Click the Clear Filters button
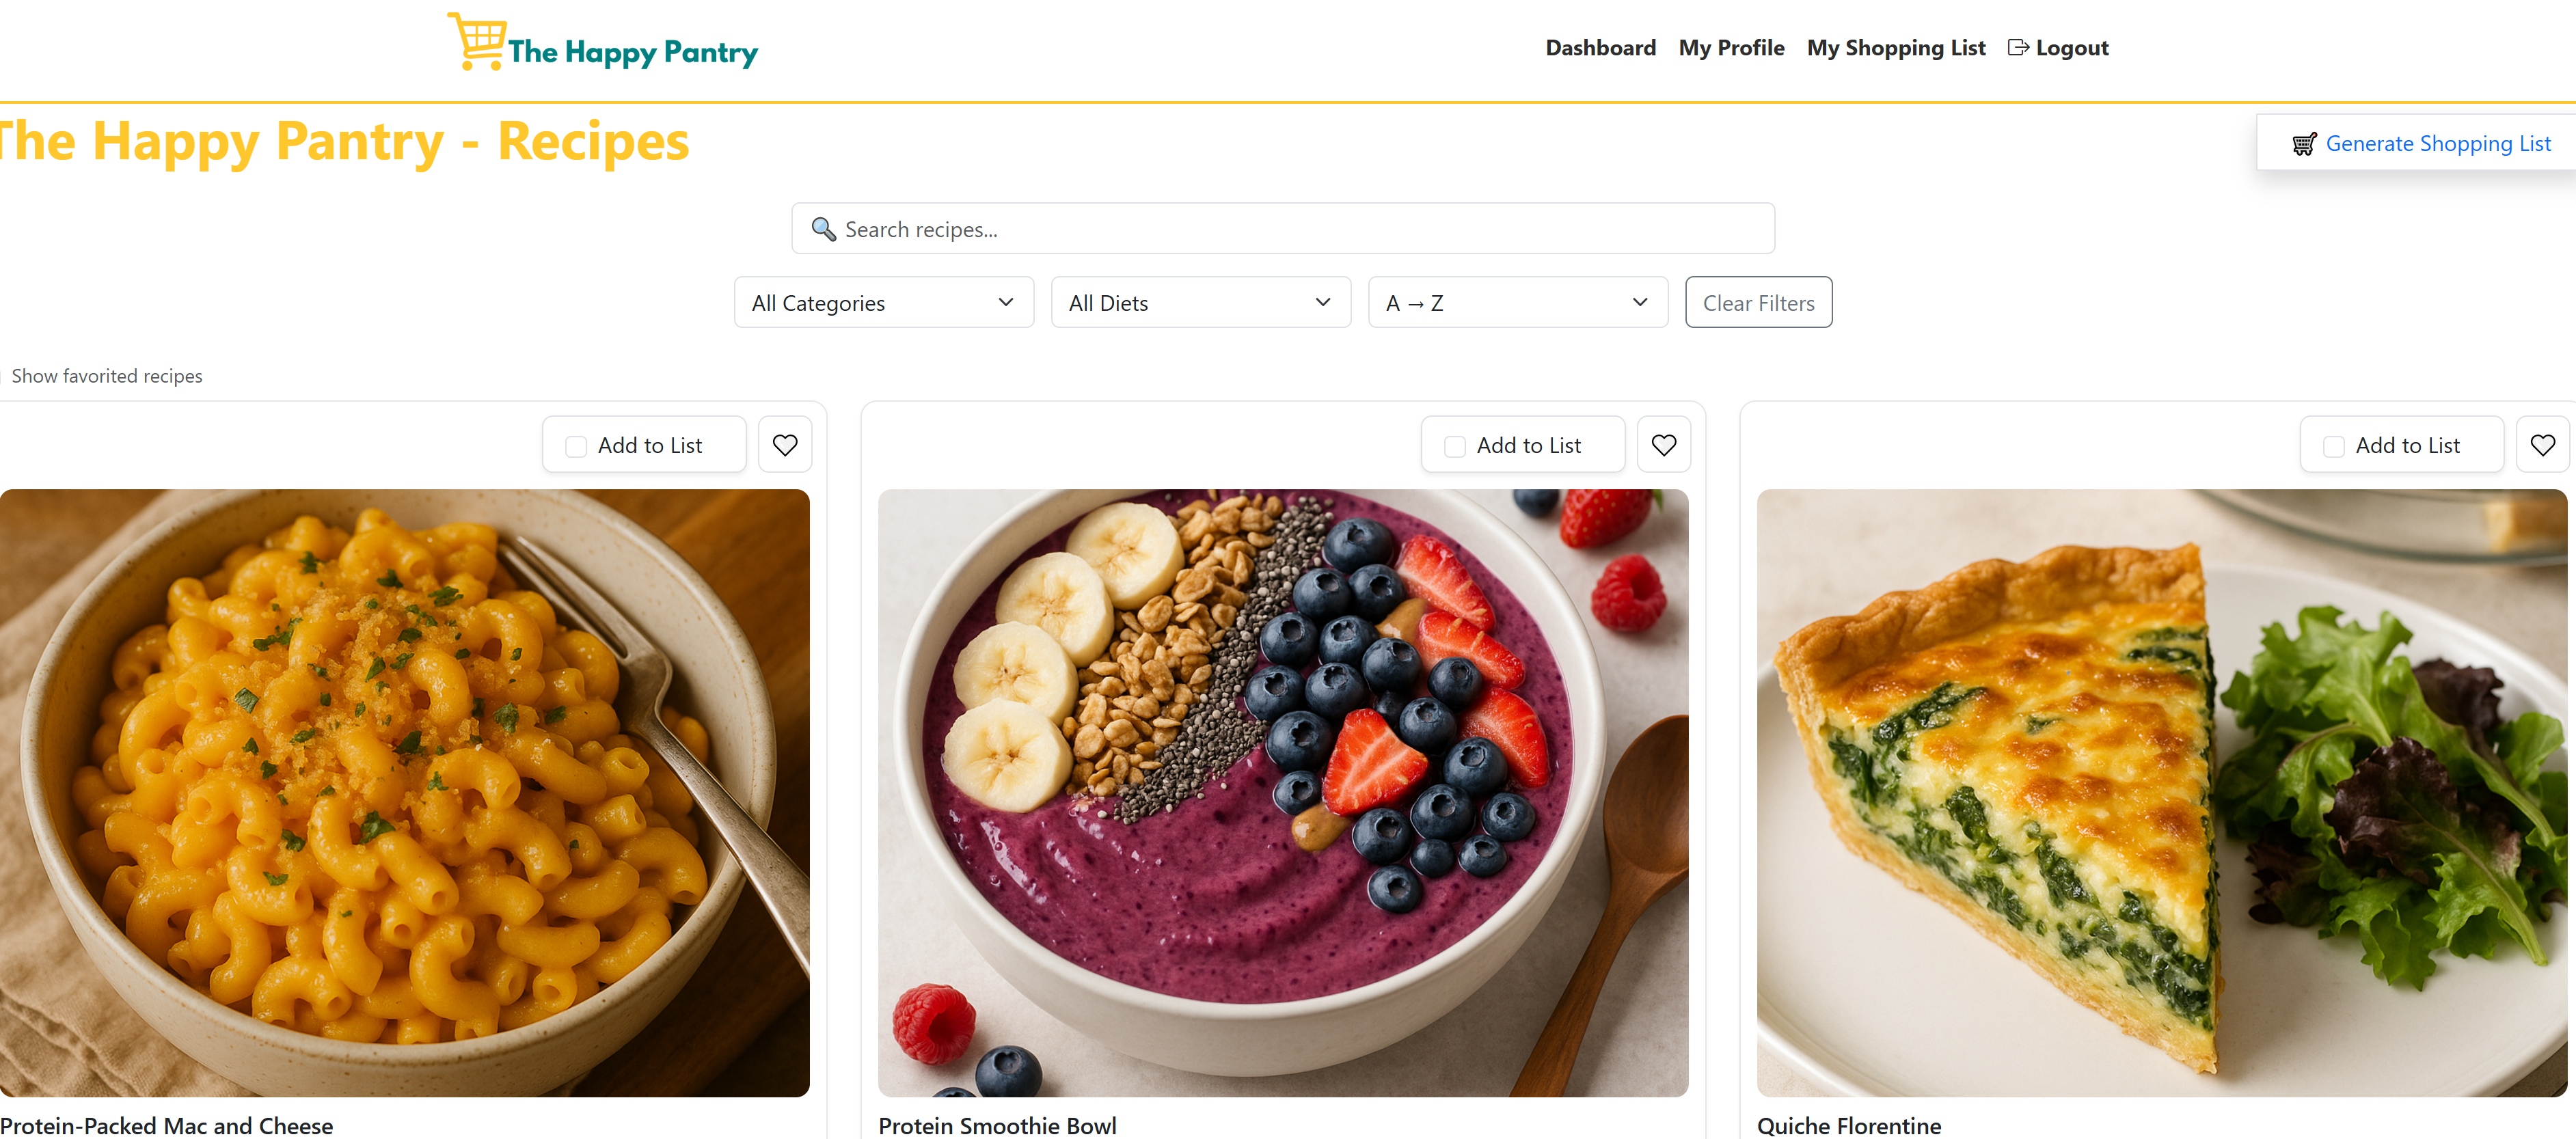Screen dimensions: 2576x1139 (1758, 302)
